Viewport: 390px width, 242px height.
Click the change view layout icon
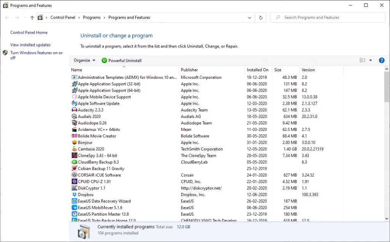coord(363,61)
